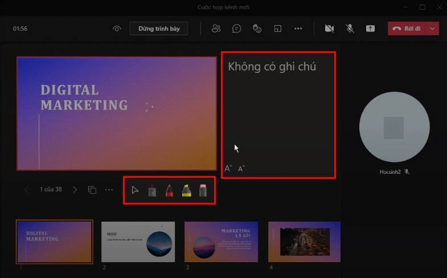Select slide 1 thumbnail Digital Marketing
The image size is (447, 278).
55,242
